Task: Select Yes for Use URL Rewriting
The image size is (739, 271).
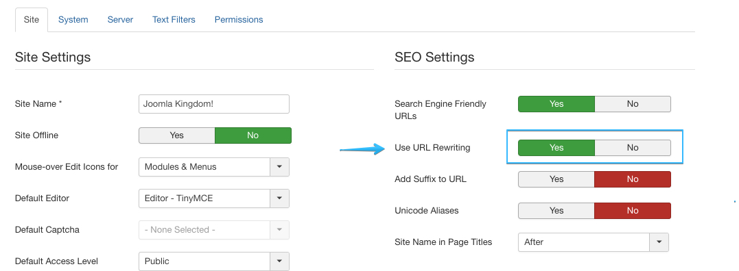Action: (556, 148)
